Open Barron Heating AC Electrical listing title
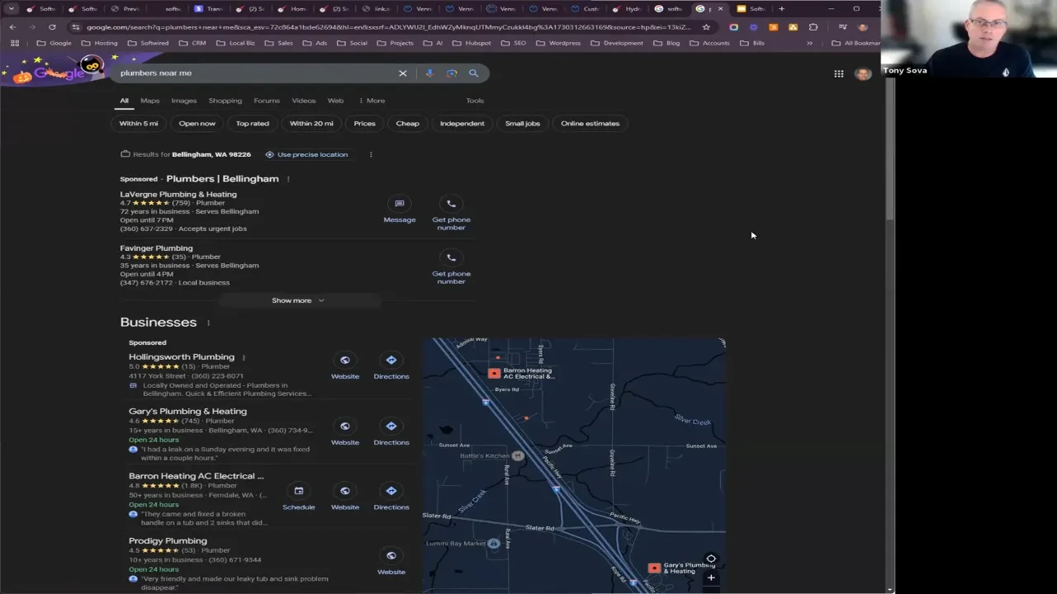Image resolution: width=1057 pixels, height=594 pixels. tap(197, 476)
